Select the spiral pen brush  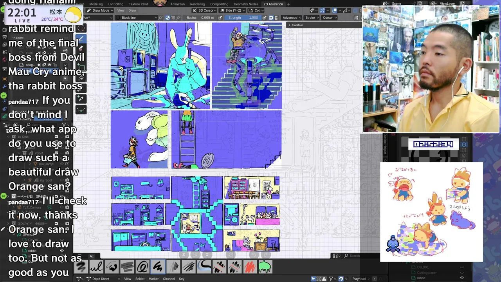coord(142,267)
